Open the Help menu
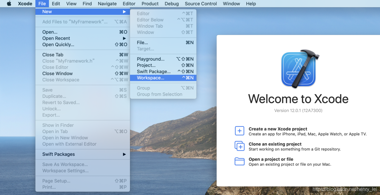380x195 pixels. pos(251,4)
